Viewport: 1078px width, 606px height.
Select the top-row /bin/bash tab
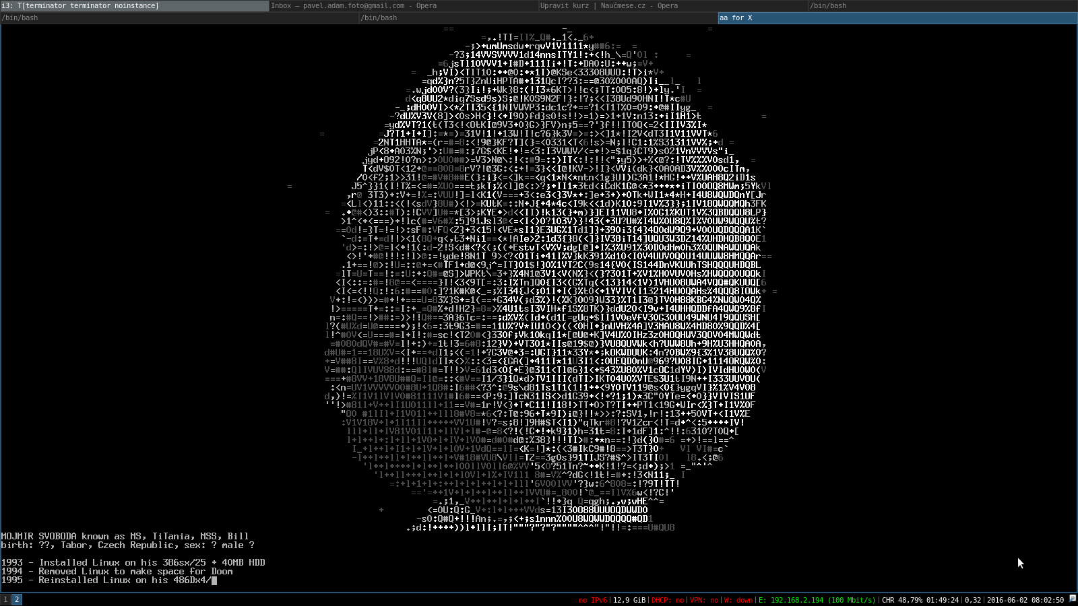(x=942, y=5)
